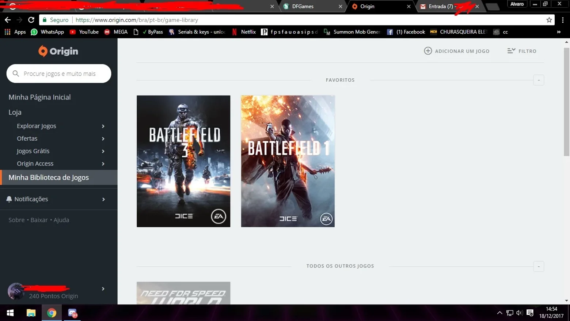
Task: Click the filter lines icon
Action: pyautogui.click(x=511, y=51)
